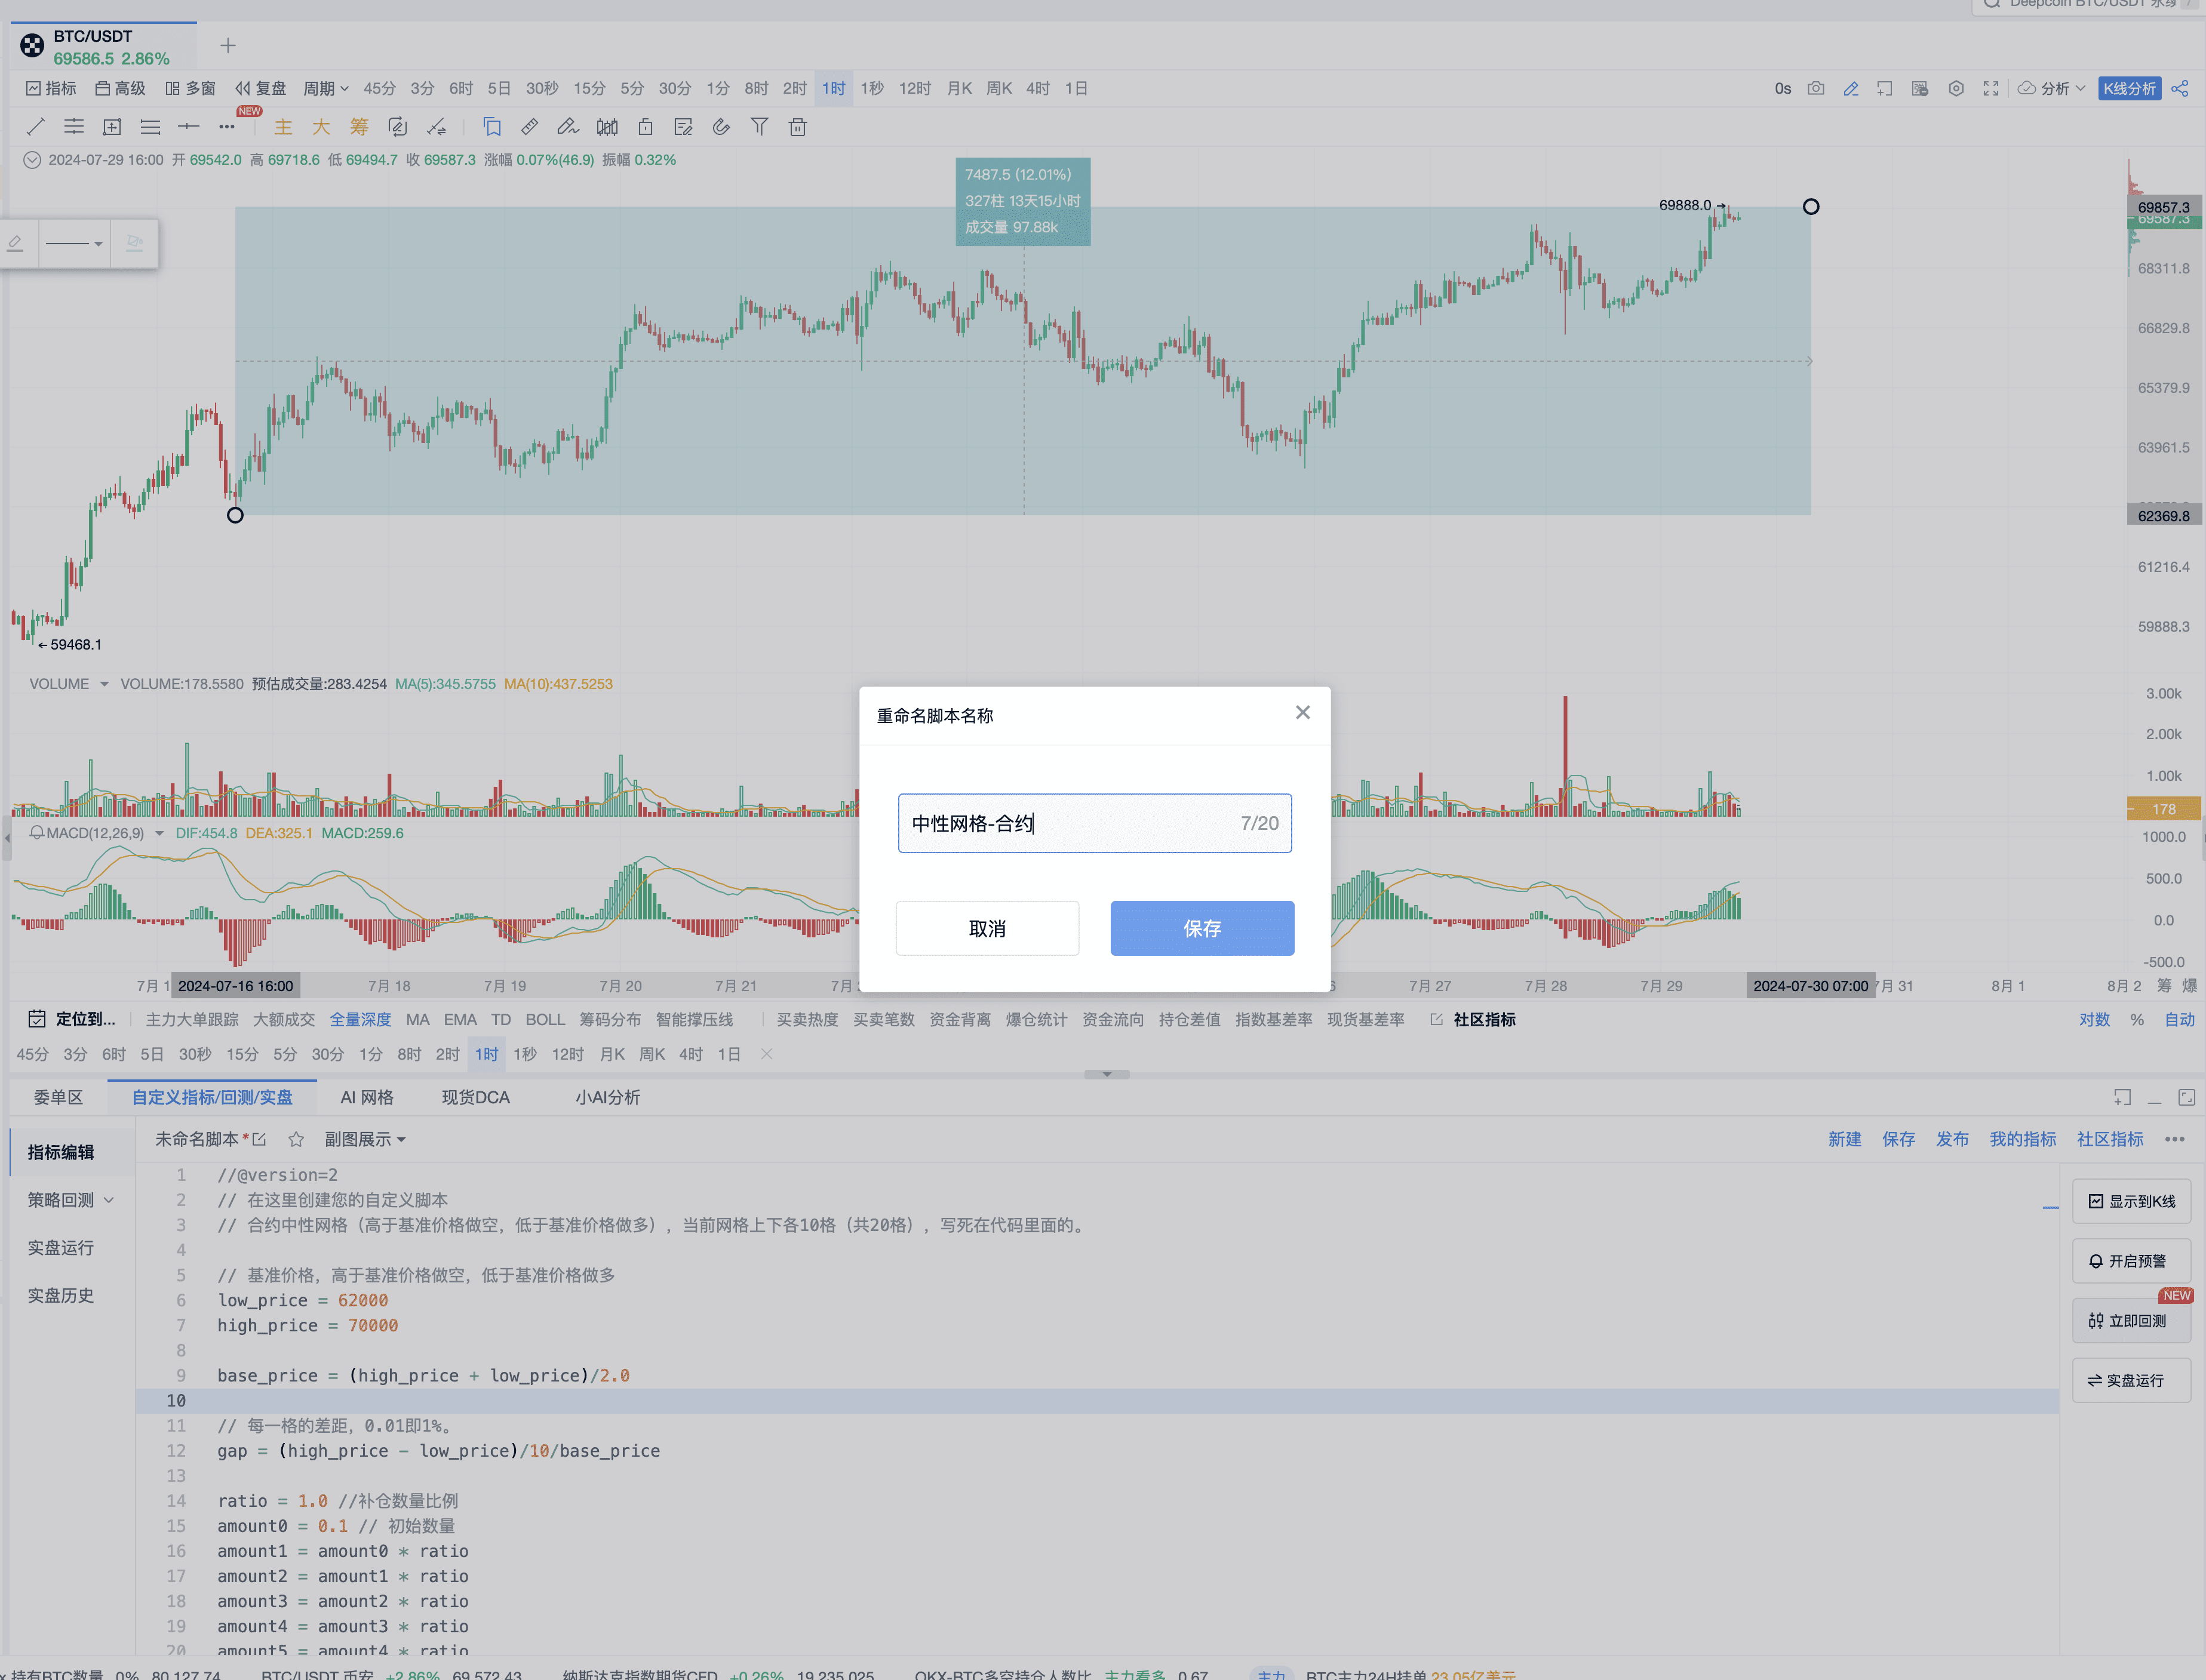
Task: Open the VOLUME indicator dropdown
Action: point(104,684)
